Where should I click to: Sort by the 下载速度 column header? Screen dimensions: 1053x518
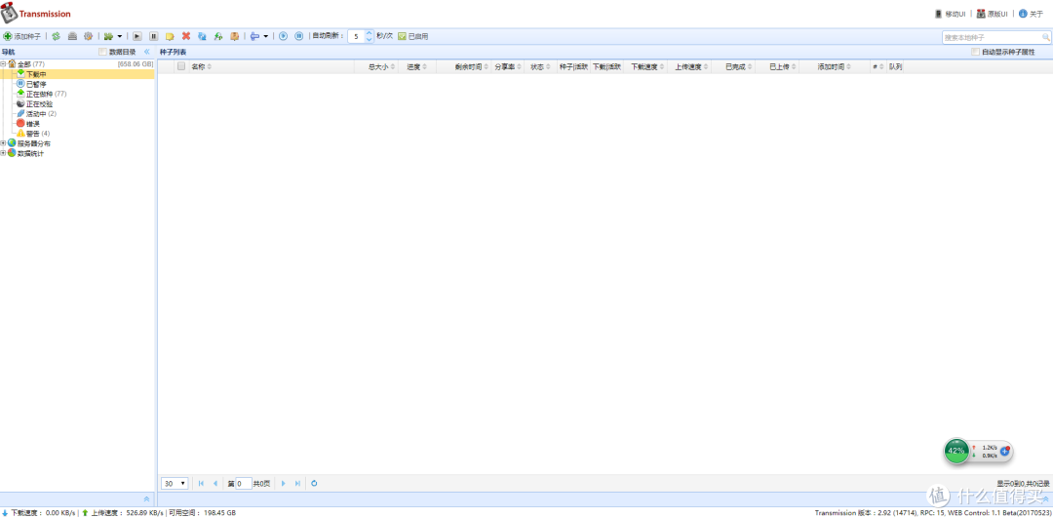[x=644, y=66]
